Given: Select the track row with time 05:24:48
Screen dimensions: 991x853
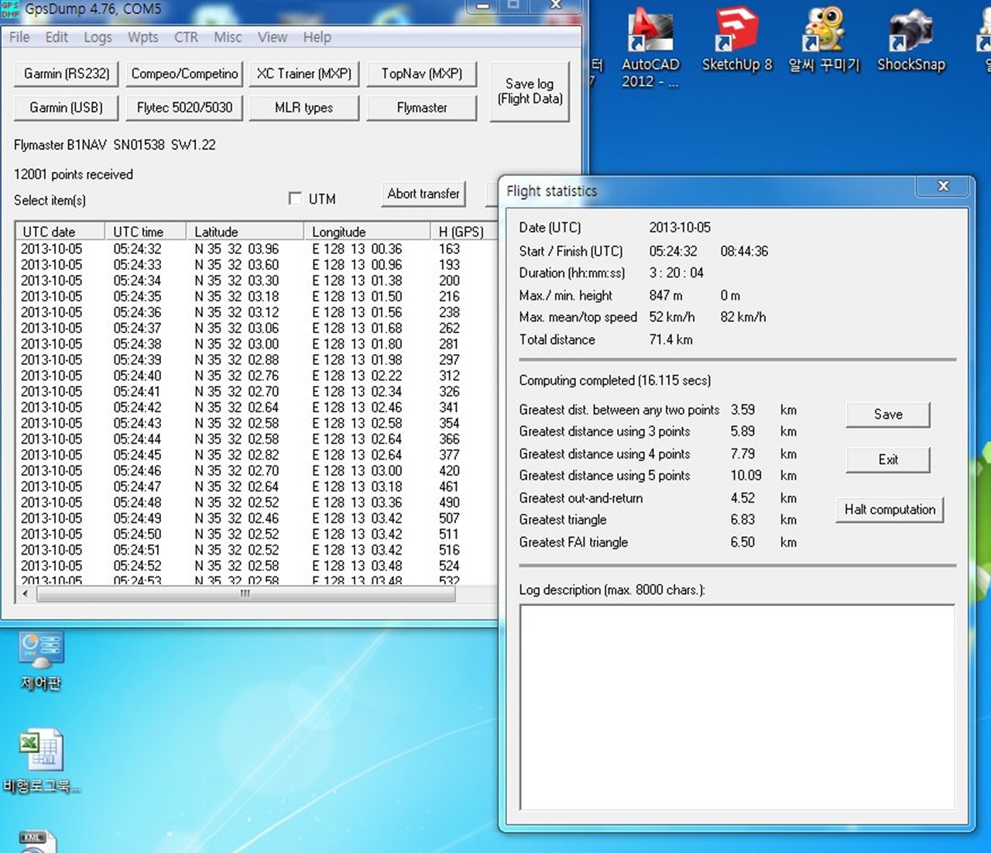Looking at the screenshot, I should pyautogui.click(x=255, y=502).
